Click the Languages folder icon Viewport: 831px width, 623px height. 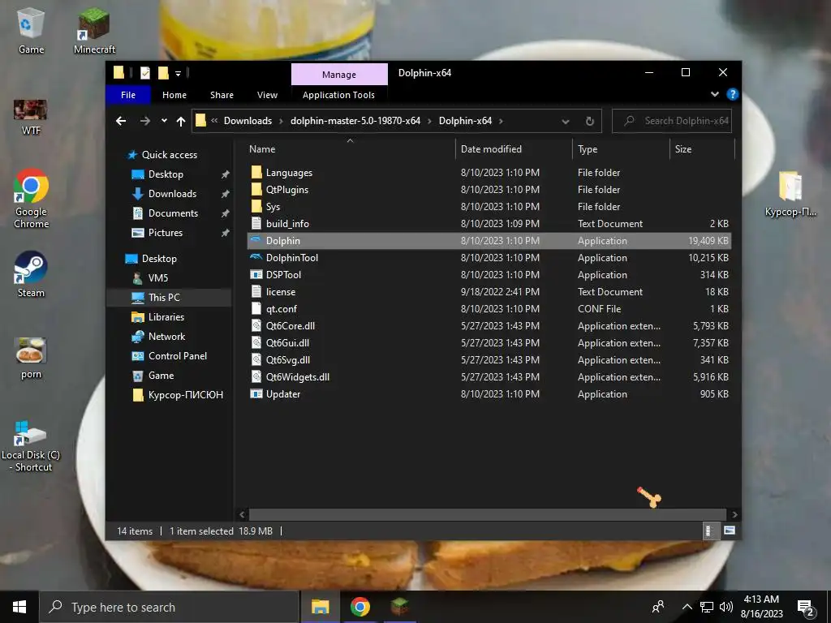coord(256,172)
